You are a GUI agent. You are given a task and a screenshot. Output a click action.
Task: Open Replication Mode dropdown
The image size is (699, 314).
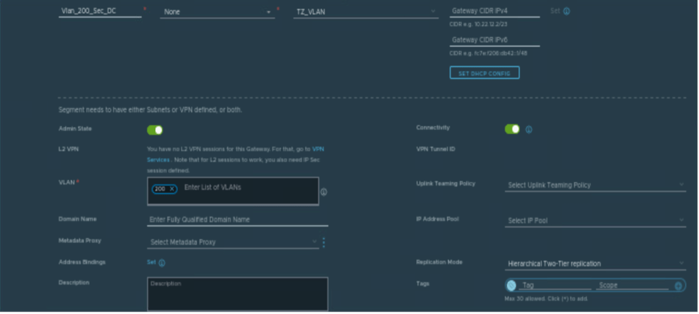[x=594, y=263]
